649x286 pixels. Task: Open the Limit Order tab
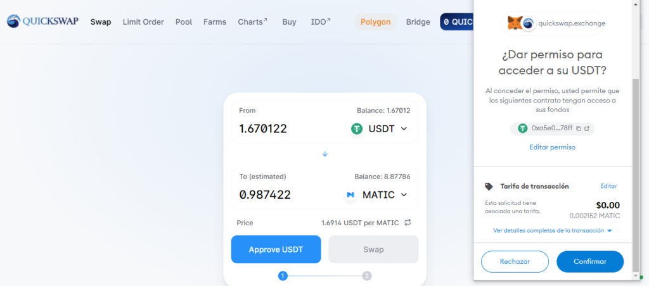click(x=143, y=22)
